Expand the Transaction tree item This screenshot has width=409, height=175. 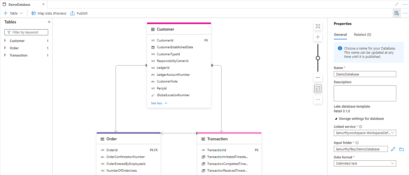point(5,55)
